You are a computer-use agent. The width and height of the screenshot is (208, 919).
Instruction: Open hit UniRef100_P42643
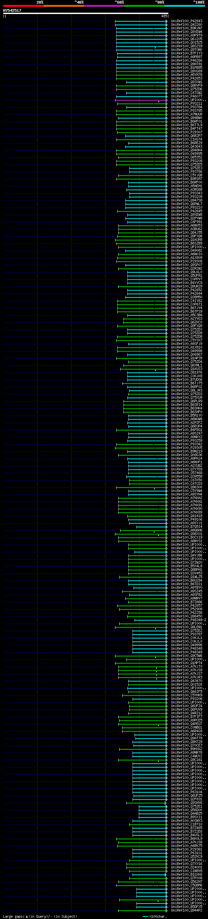coord(187,22)
